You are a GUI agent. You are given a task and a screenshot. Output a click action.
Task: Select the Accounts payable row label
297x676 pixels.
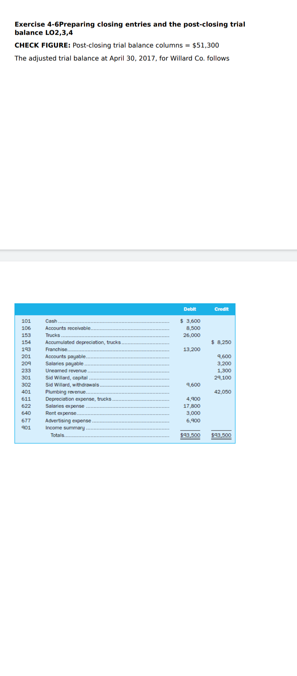pyautogui.click(x=65, y=356)
